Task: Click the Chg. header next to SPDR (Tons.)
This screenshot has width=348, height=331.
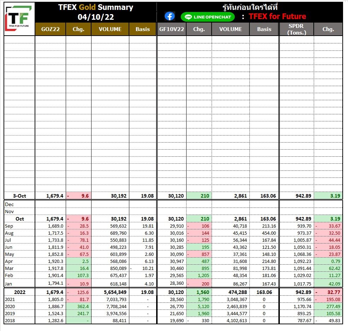Action: (x=328, y=29)
